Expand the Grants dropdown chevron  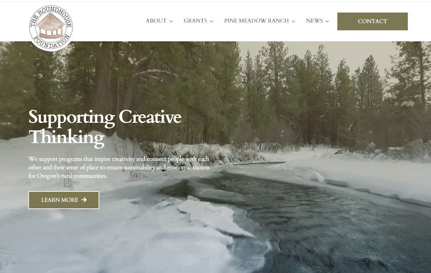pyautogui.click(x=211, y=21)
